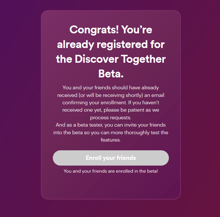Click the word "features." in the paragraph

(x=111, y=140)
